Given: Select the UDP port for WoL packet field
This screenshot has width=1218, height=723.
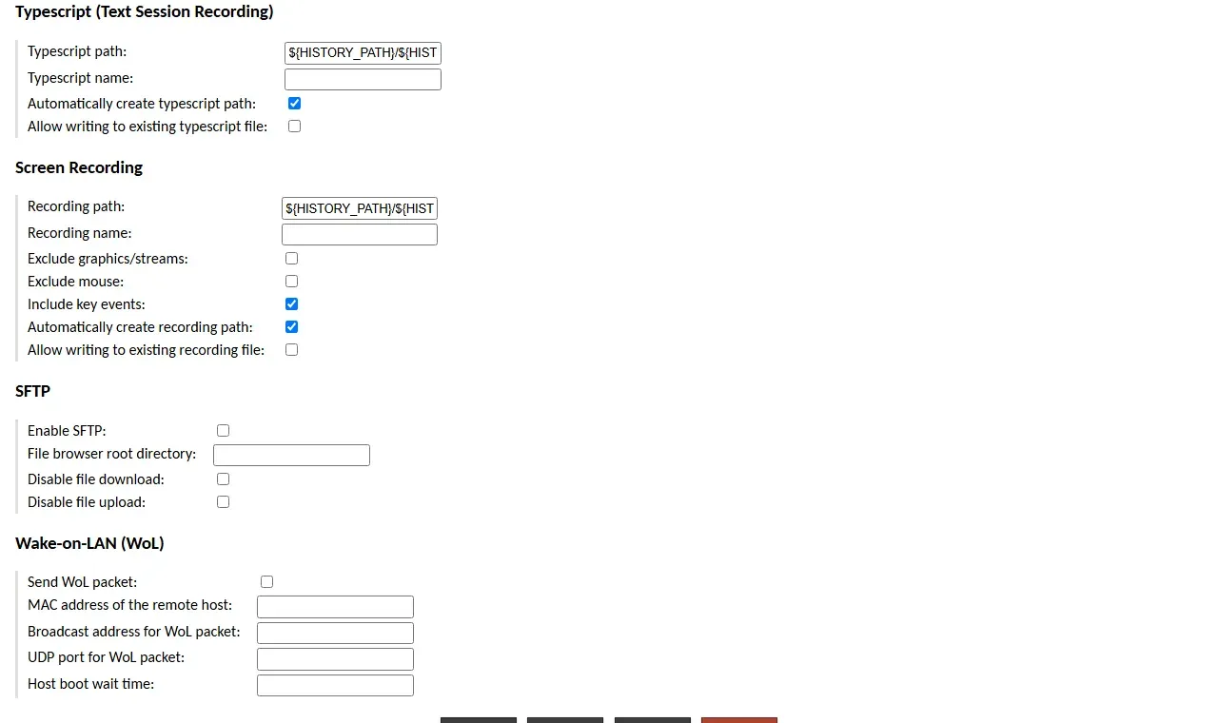Looking at the screenshot, I should click(335, 659).
